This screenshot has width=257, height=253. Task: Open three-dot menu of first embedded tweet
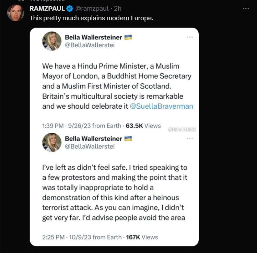(190, 37)
